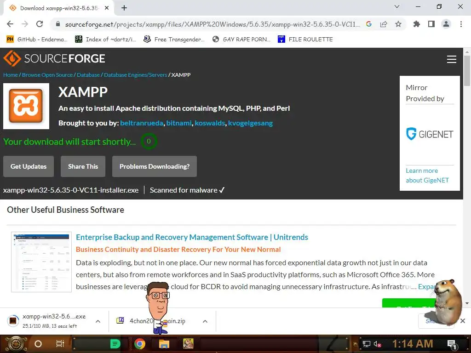Viewport: 471px width, 353px height.
Task: Click the taskbar clock showing 1:14 AM
Action: click(413, 344)
